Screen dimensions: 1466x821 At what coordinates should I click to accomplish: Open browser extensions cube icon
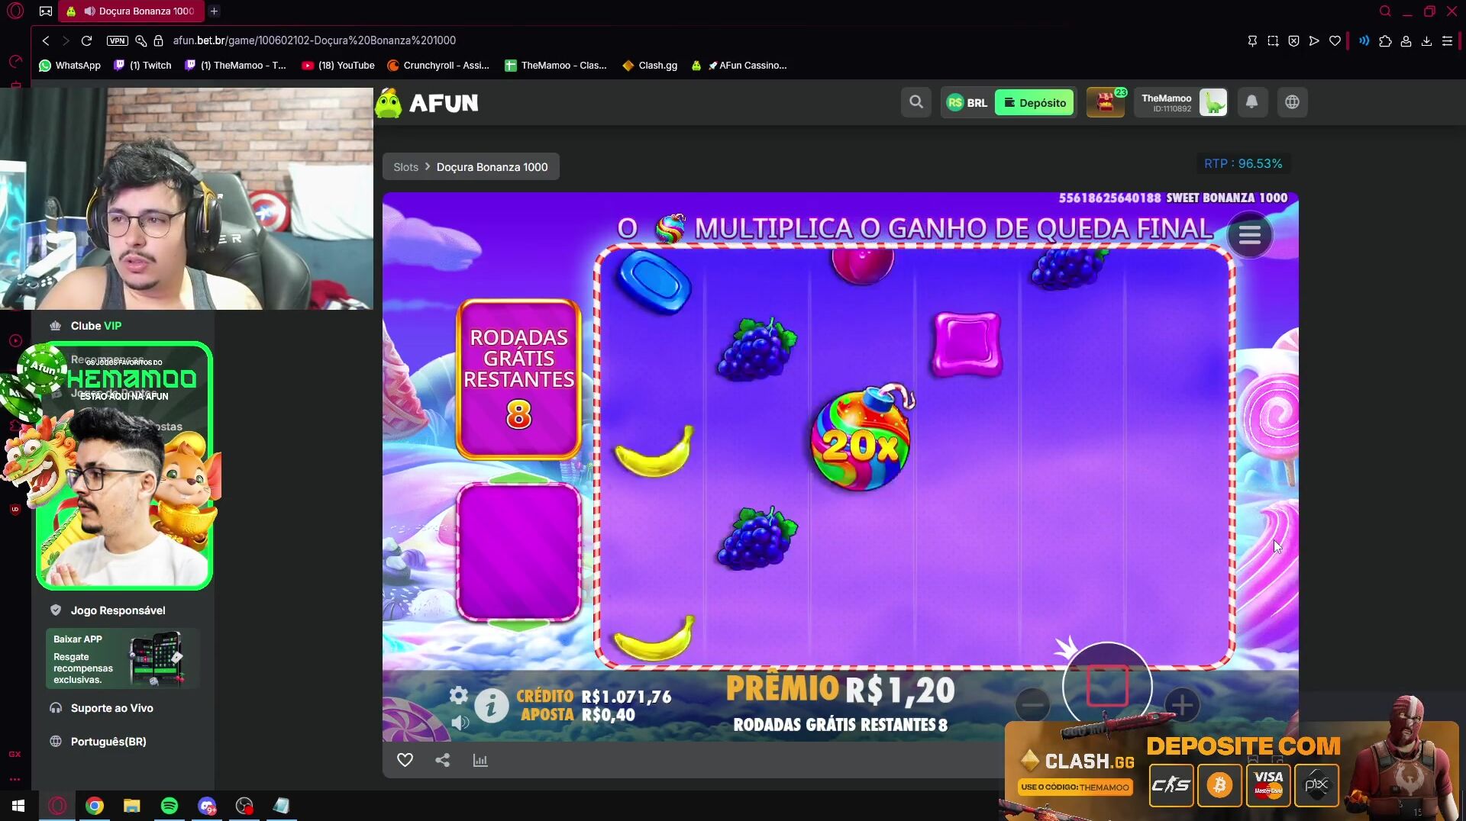click(x=1385, y=41)
